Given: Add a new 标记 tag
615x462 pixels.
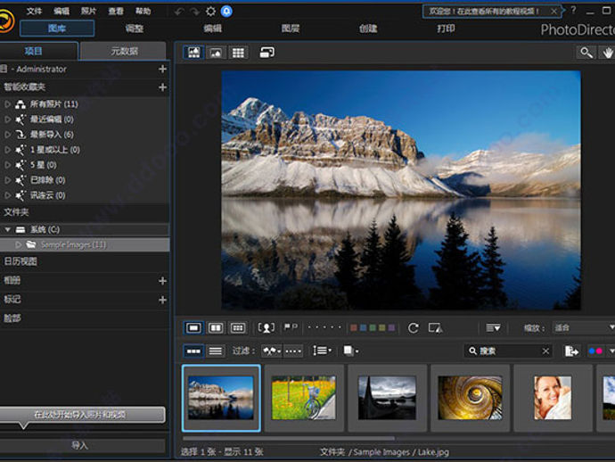Looking at the screenshot, I should point(162,300).
